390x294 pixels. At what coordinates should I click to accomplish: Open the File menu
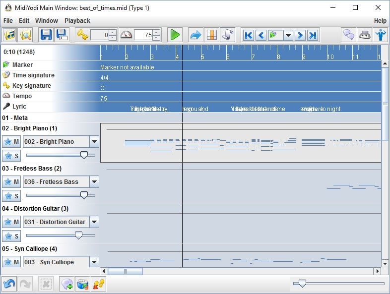(x=8, y=21)
